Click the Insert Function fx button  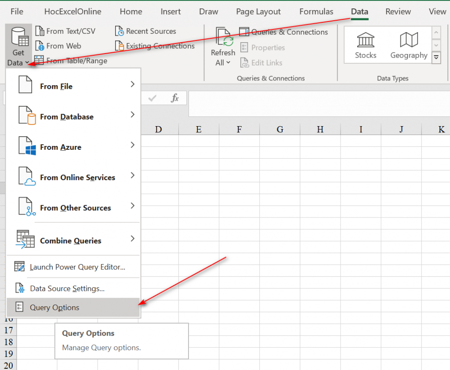(x=174, y=98)
